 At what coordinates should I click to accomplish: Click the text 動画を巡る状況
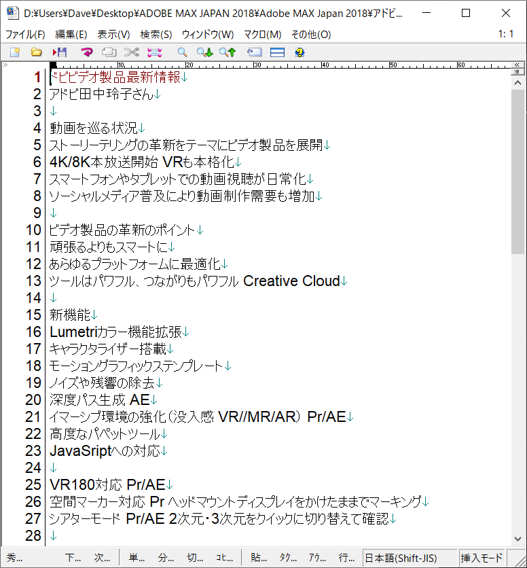(x=94, y=128)
